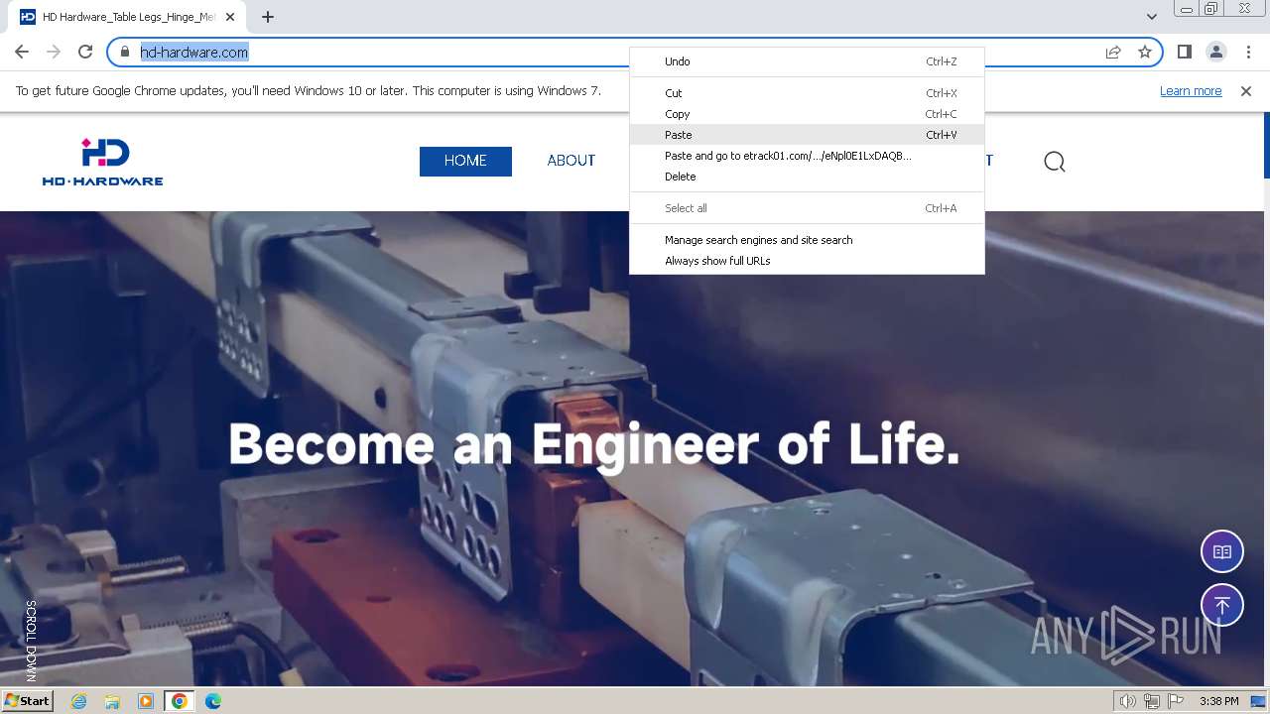
Task: Select Paste and go to etrack01.com
Action: click(x=807, y=156)
